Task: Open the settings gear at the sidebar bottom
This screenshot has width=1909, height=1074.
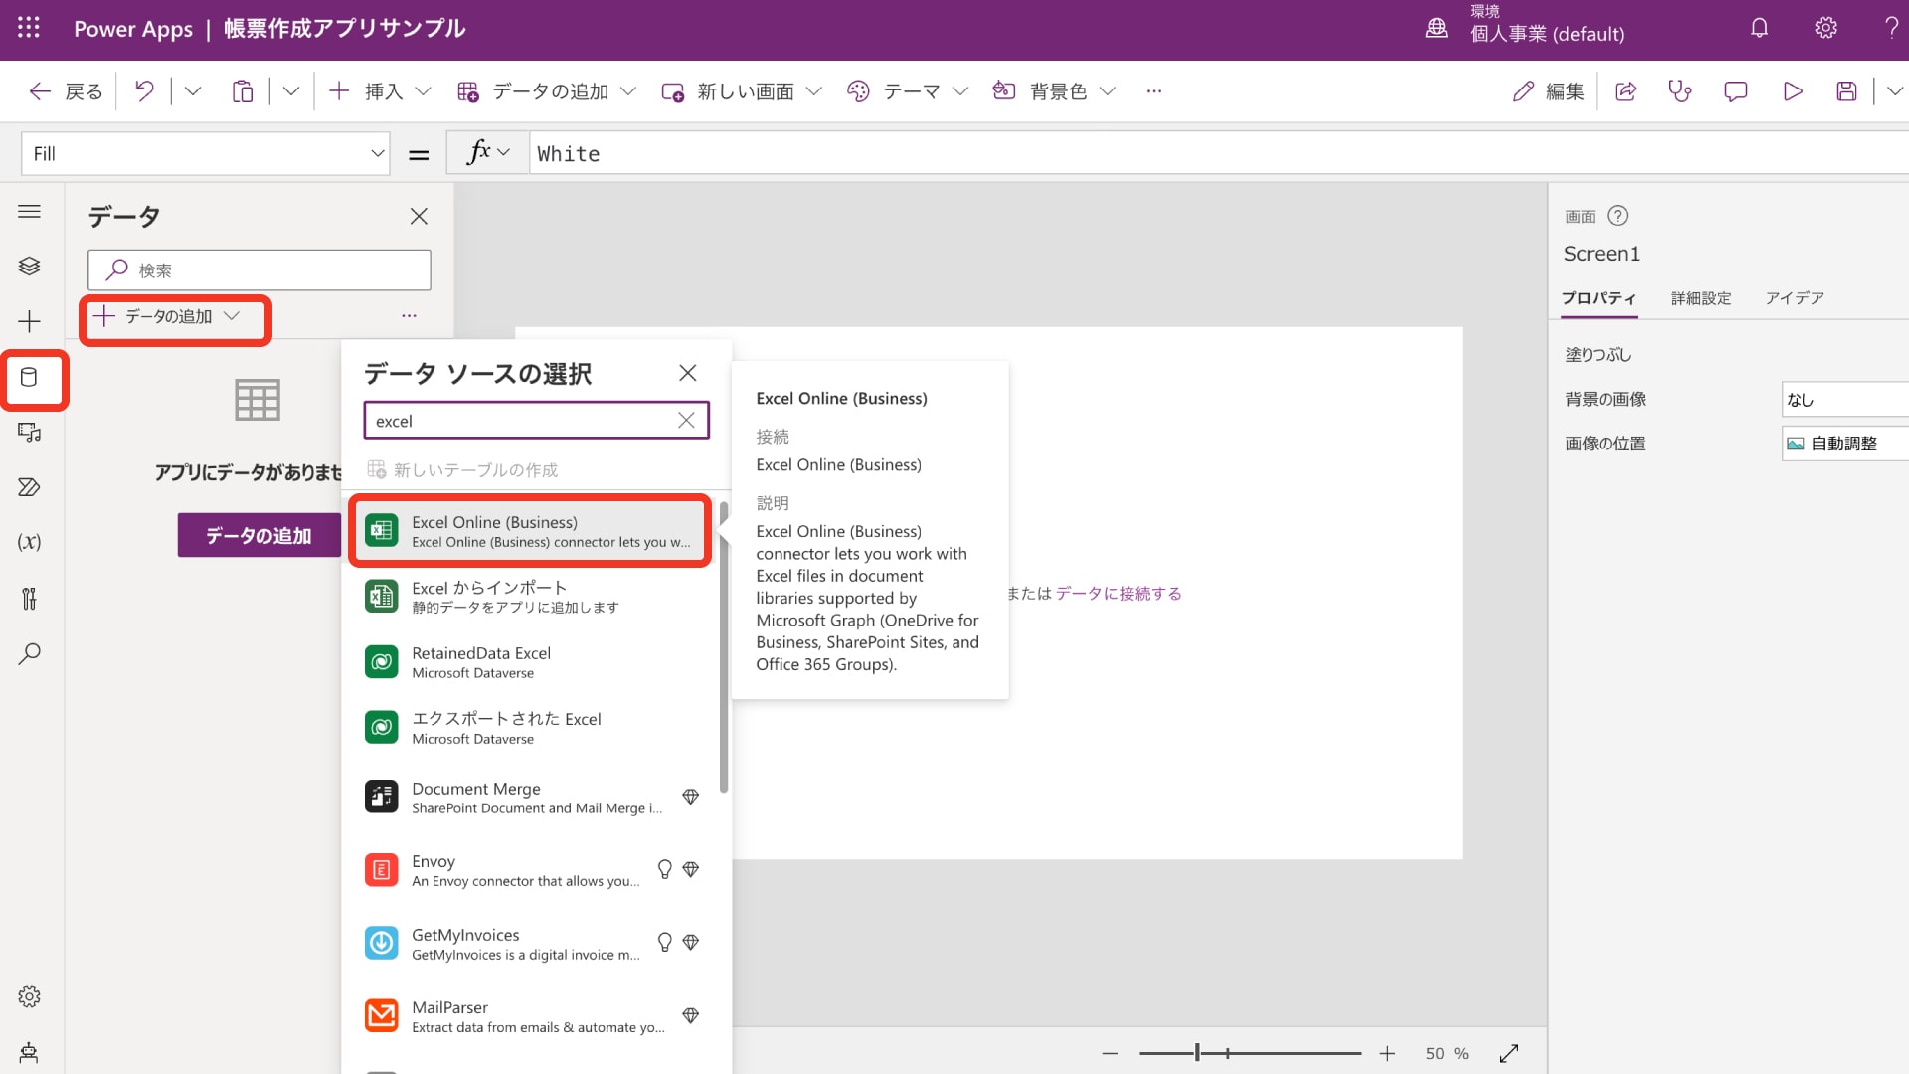Action: [x=30, y=996]
